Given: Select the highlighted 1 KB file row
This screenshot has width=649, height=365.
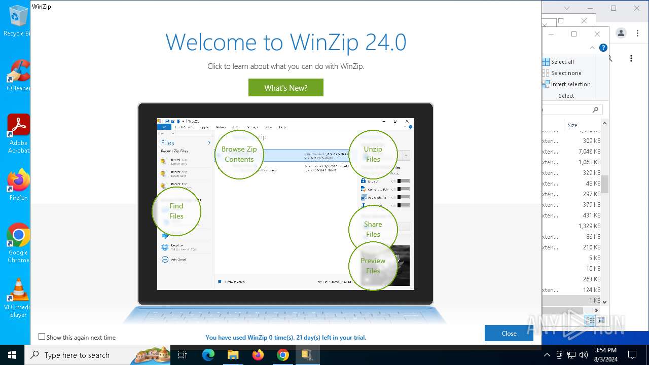Looking at the screenshot, I should [x=571, y=301].
